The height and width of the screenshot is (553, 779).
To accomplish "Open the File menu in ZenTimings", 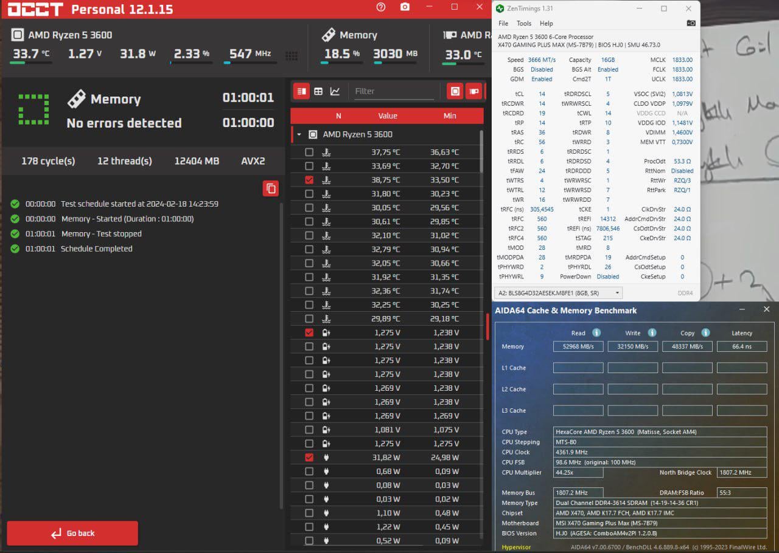I will coord(503,23).
